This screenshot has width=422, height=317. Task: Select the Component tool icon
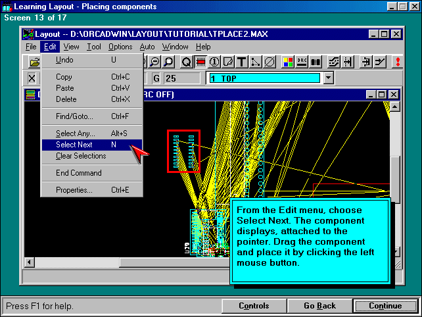pyautogui.click(x=200, y=62)
